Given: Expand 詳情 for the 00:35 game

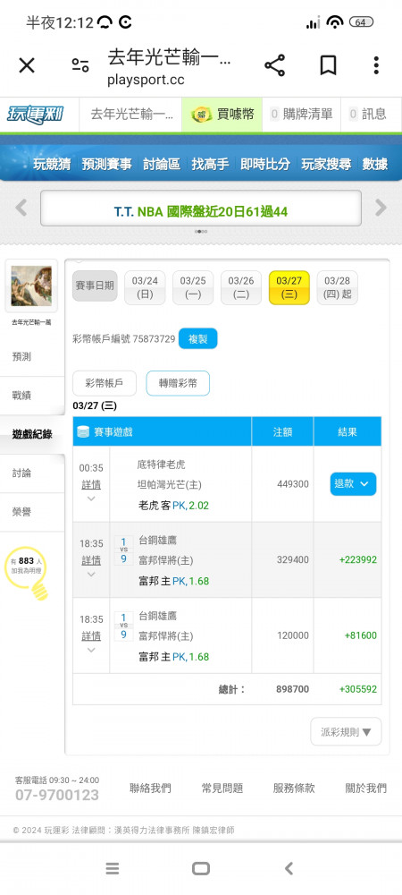Looking at the screenshot, I should pyautogui.click(x=91, y=484).
